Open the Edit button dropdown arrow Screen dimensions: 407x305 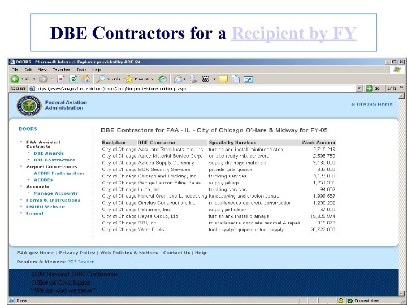[214, 79]
